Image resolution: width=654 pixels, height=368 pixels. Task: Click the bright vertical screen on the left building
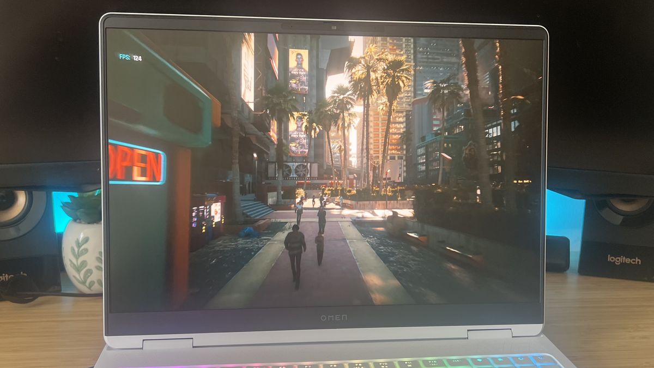click(247, 71)
